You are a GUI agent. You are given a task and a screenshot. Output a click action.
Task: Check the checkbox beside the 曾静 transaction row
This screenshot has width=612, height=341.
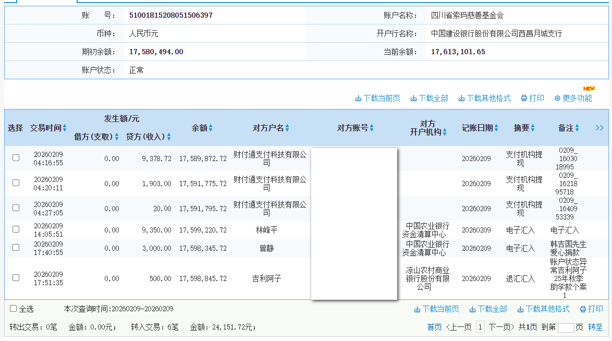[16, 248]
